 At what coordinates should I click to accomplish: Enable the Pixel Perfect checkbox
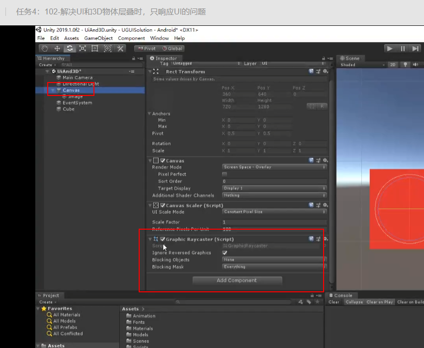pyautogui.click(x=225, y=174)
